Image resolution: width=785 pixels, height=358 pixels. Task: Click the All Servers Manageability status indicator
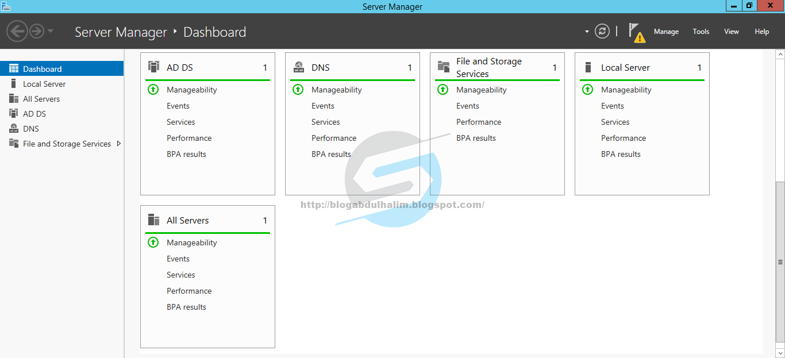[153, 242]
